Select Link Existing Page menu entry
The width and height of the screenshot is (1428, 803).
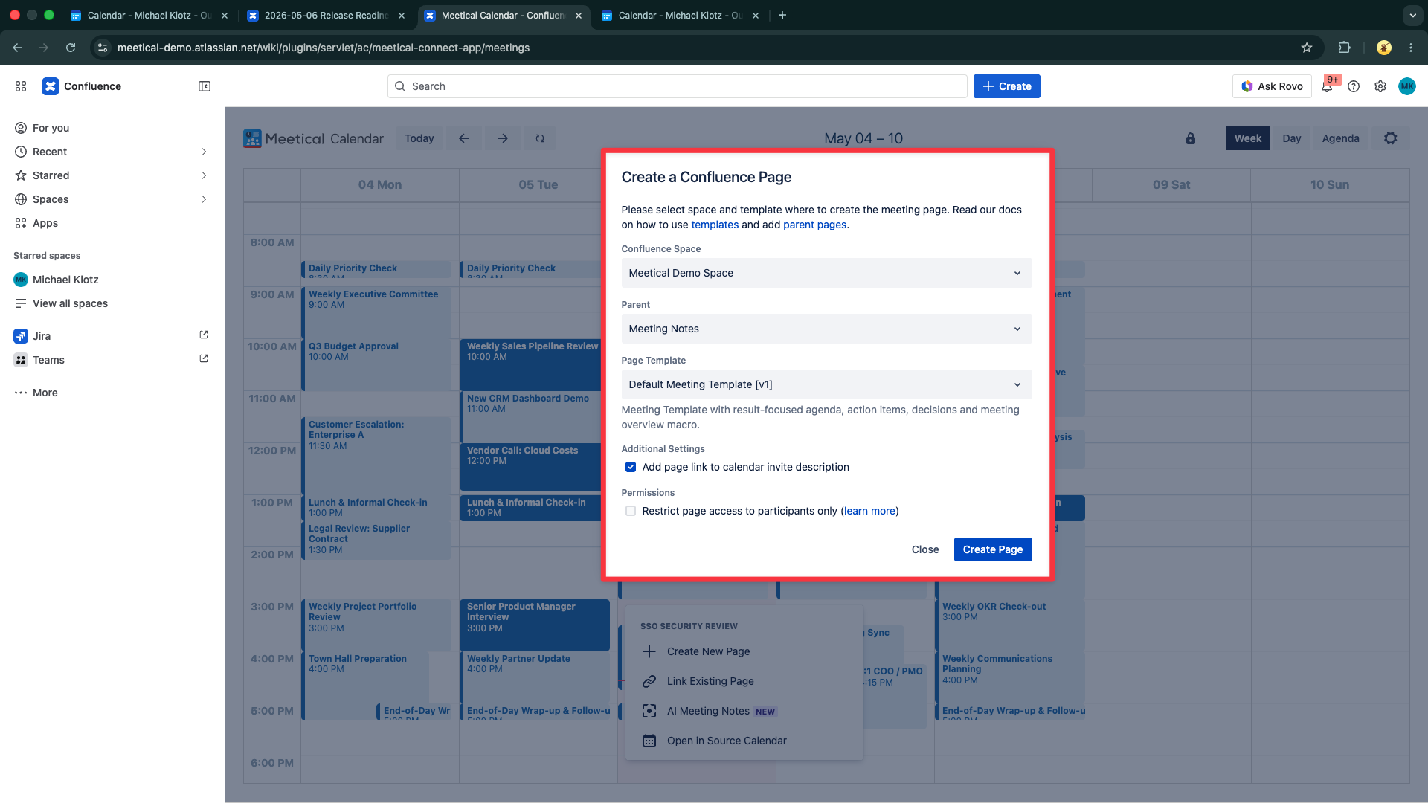[x=744, y=681]
